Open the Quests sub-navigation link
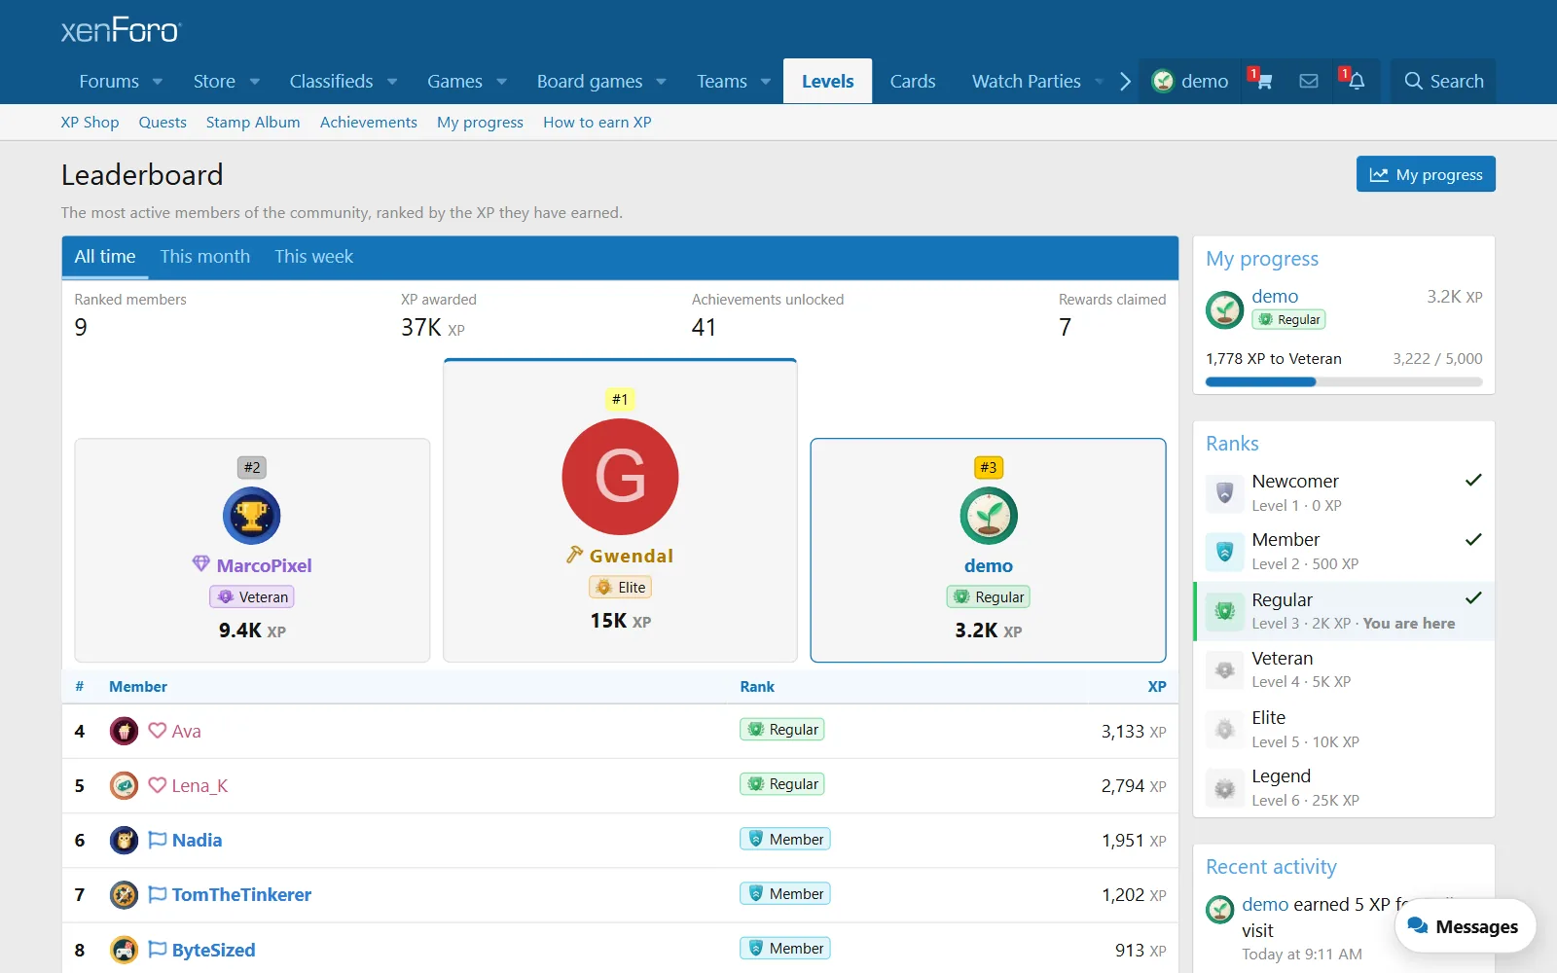The height and width of the screenshot is (973, 1557). tap(163, 123)
